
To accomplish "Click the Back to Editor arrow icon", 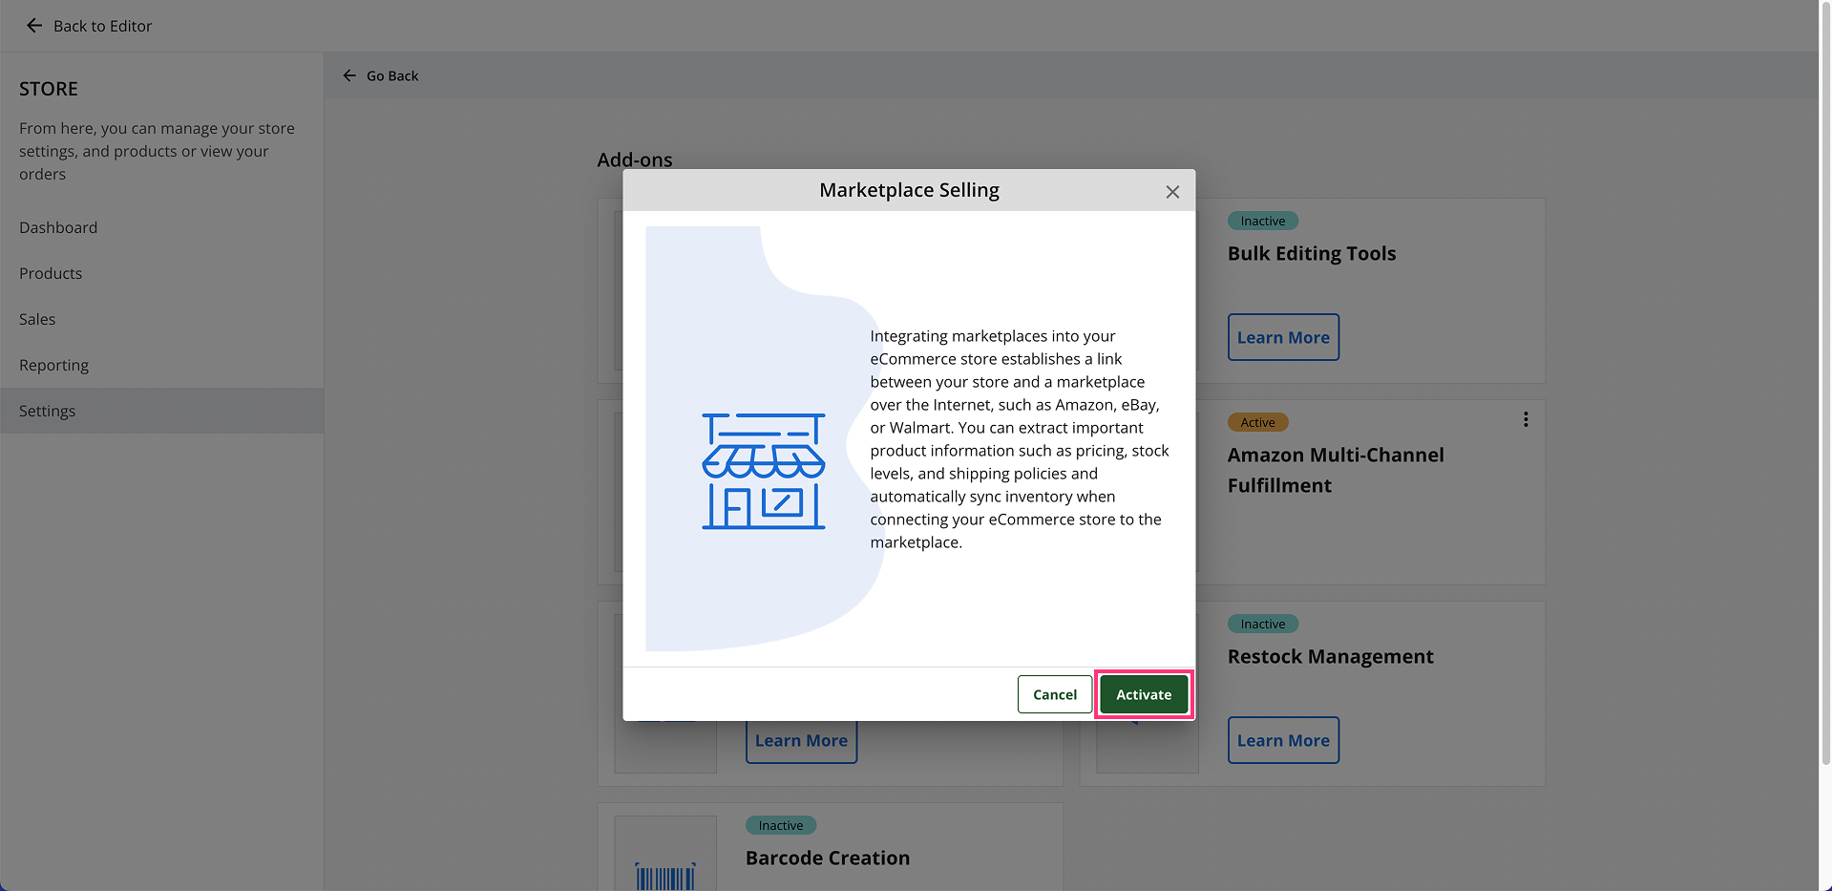I will coord(34,26).
